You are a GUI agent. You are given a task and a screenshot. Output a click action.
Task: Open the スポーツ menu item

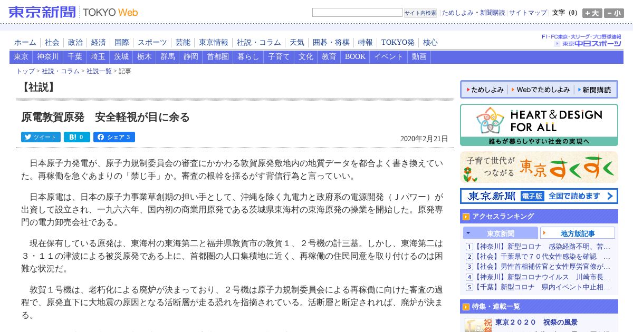pos(152,42)
